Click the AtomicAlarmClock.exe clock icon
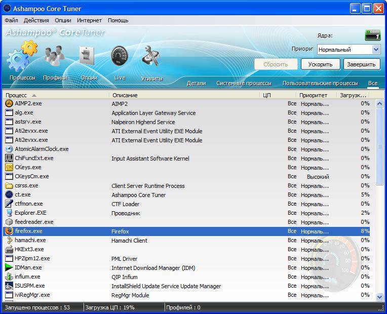This screenshot has width=387, height=314. 9,149
